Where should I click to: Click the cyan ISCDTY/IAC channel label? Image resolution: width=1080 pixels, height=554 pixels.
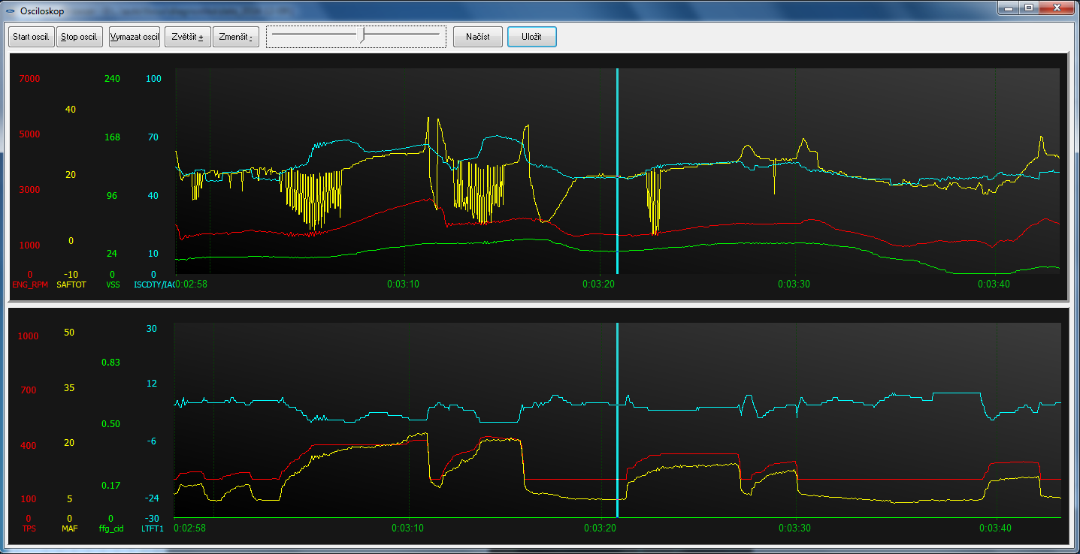pos(153,285)
